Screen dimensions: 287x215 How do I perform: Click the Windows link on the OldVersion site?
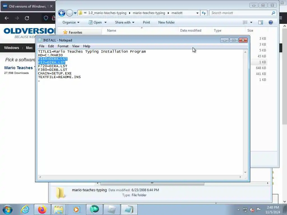(11, 48)
